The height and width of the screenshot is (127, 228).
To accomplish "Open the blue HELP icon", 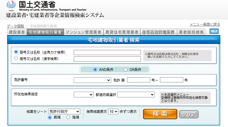I will point(214,31).
